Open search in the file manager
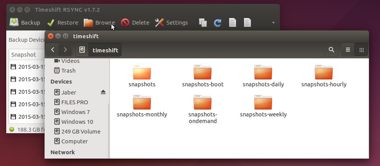 pos(331,50)
